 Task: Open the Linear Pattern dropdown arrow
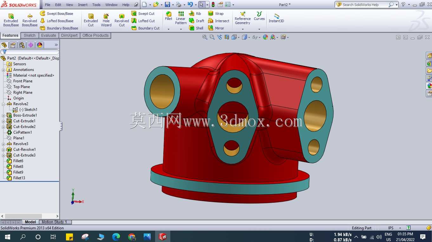click(x=181, y=29)
